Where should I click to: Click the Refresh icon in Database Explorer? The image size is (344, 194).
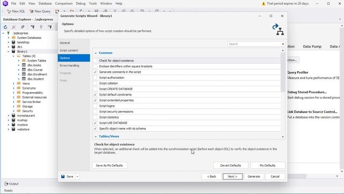(5, 27)
